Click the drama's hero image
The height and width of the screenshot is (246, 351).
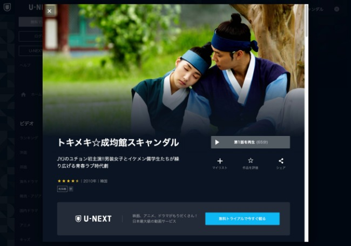coord(173,70)
